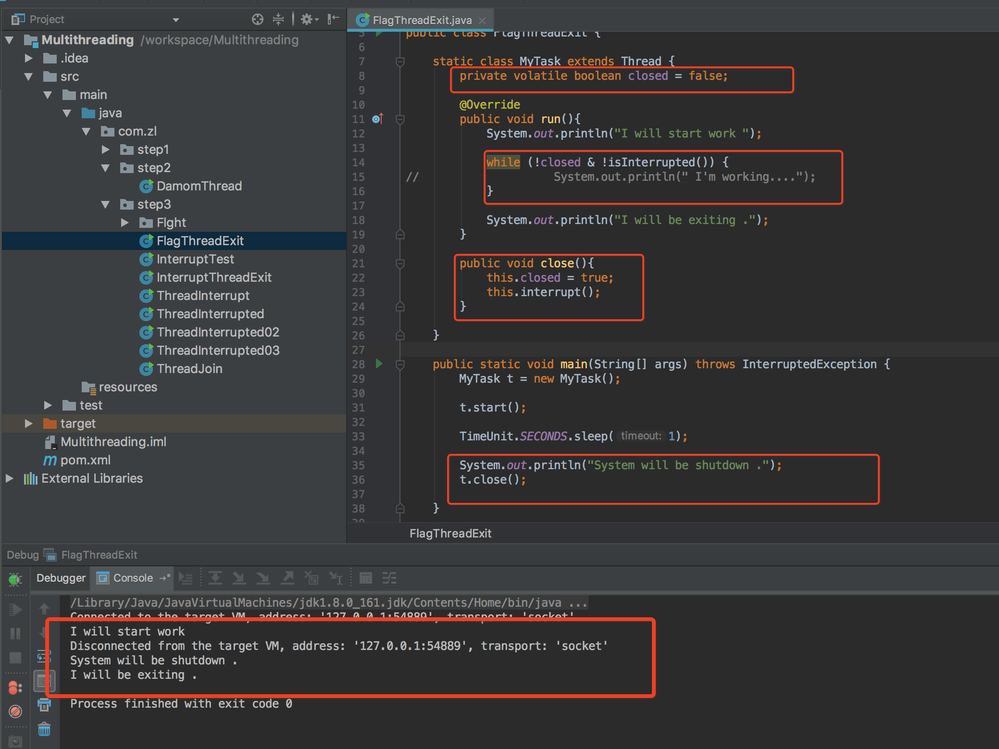Click the trash Clear All console icon
This screenshot has height=749, width=999.
[x=44, y=729]
